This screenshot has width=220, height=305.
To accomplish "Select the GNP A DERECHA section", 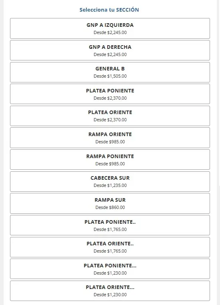I will (x=110, y=50).
